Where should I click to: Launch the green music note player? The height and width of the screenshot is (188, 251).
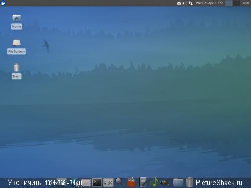[154, 182]
